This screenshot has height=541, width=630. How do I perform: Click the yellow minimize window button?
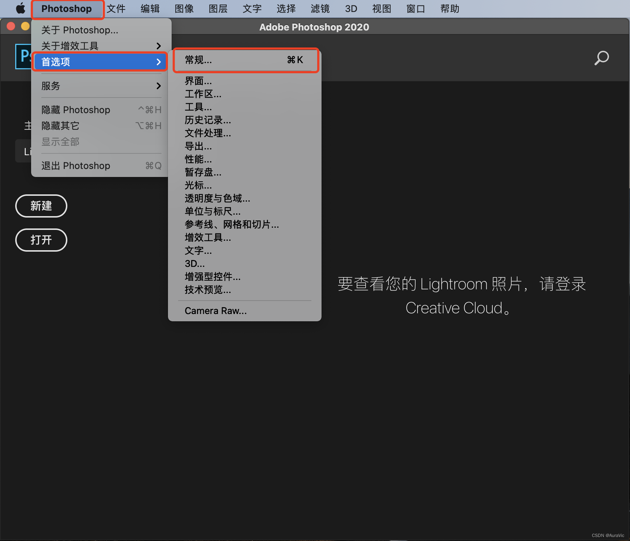25,26
